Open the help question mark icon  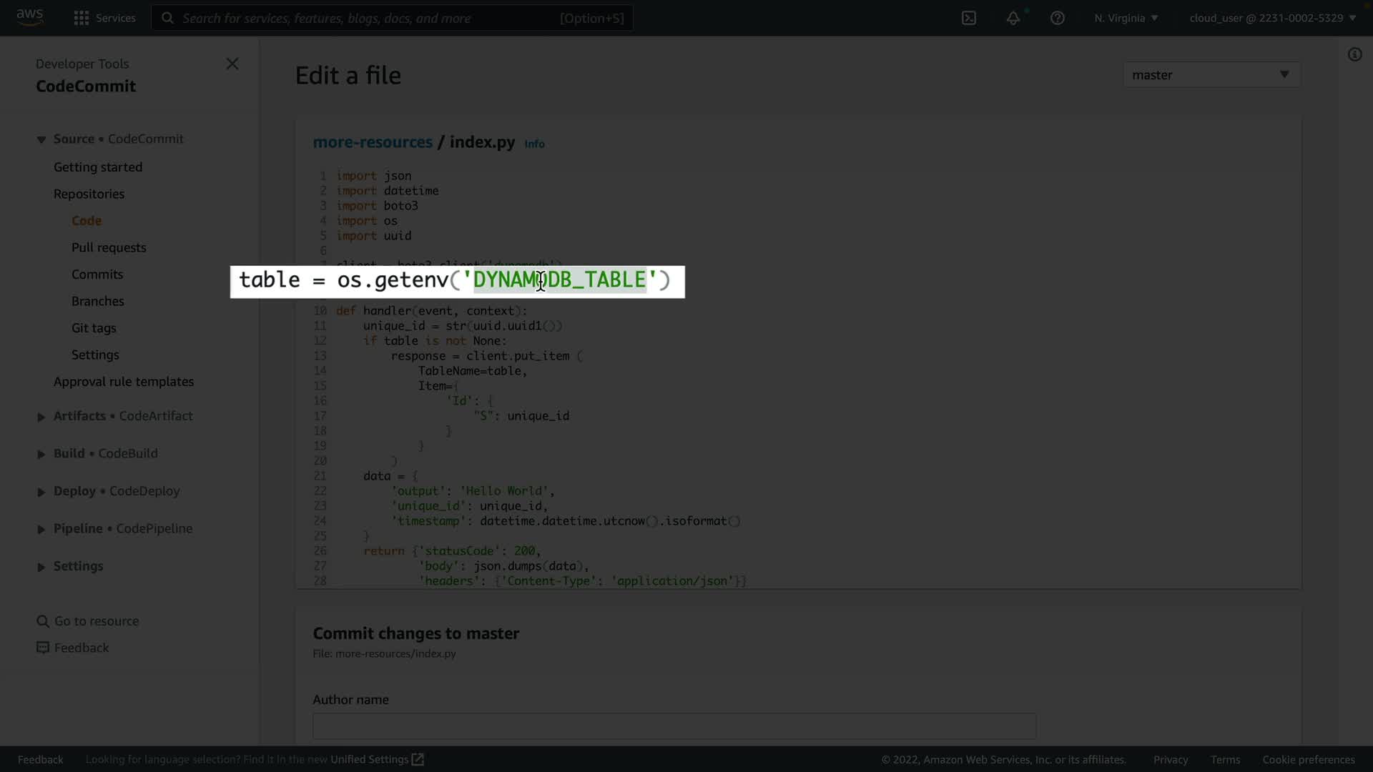coord(1057,18)
